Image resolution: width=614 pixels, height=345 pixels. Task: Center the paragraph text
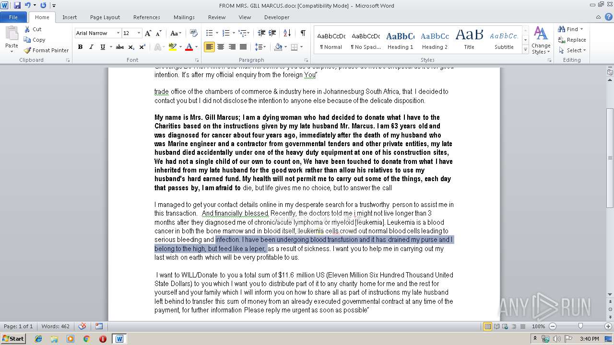(x=221, y=47)
